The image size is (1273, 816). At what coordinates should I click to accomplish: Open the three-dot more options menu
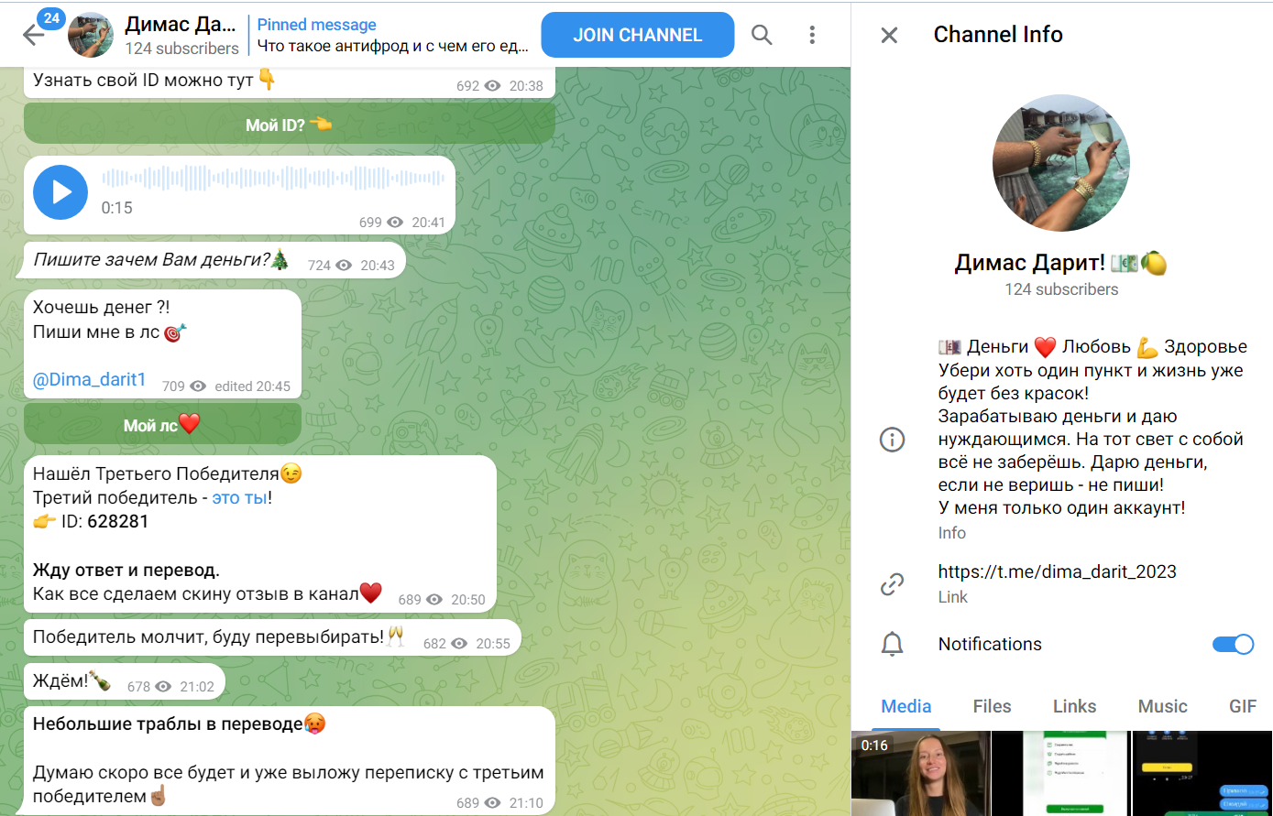812,35
